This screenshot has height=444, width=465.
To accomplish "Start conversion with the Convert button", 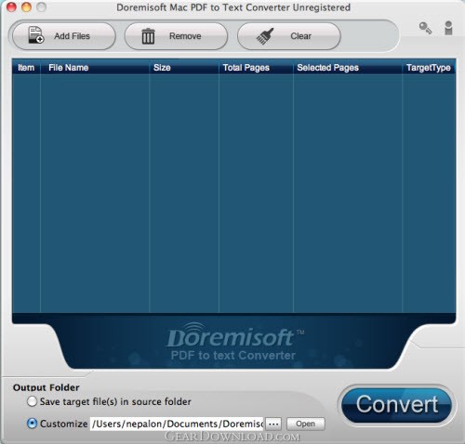I will [x=396, y=405].
